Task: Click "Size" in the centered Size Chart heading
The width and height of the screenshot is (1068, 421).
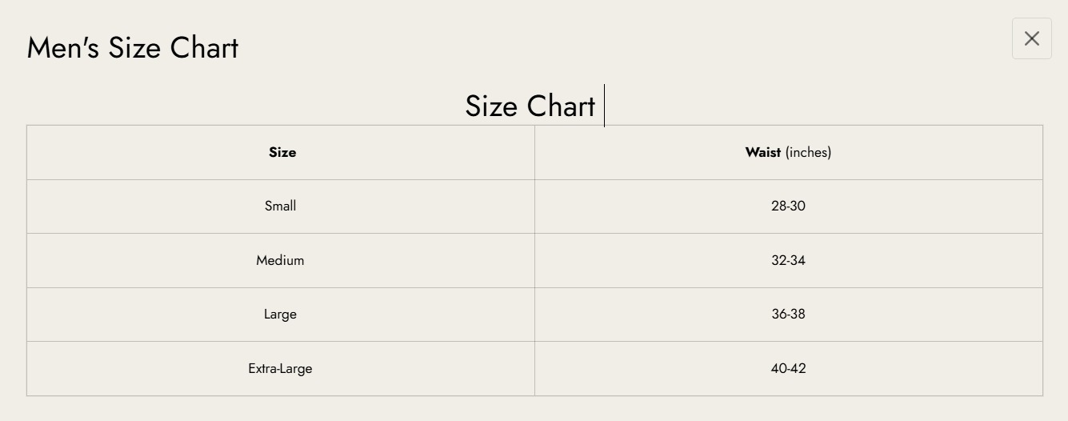Action: point(490,106)
